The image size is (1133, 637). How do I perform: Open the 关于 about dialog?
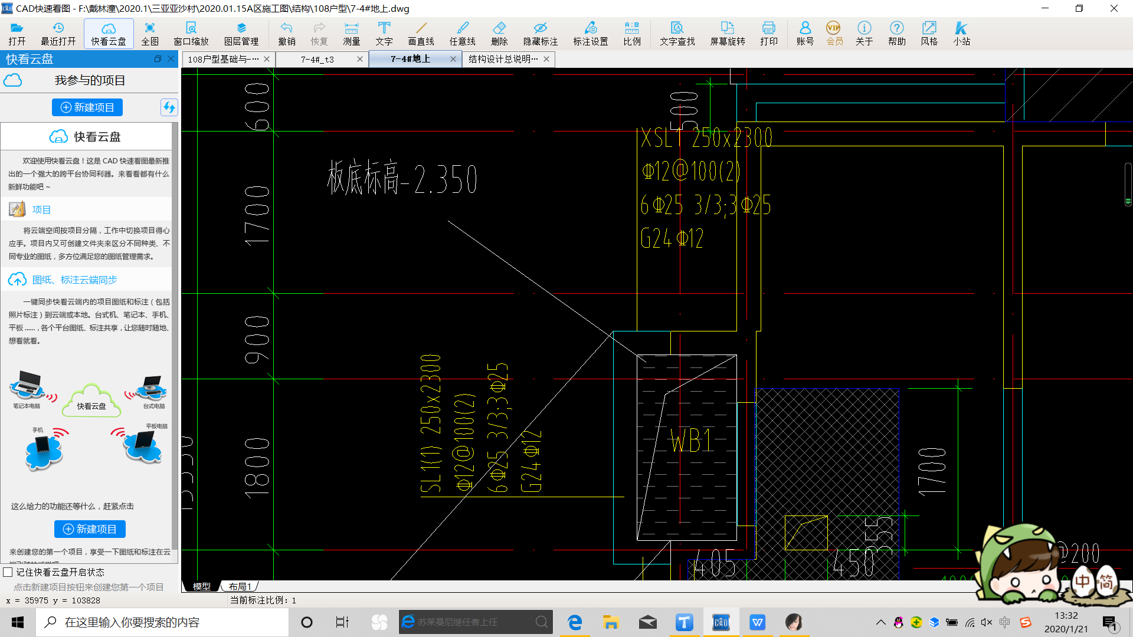pos(865,34)
